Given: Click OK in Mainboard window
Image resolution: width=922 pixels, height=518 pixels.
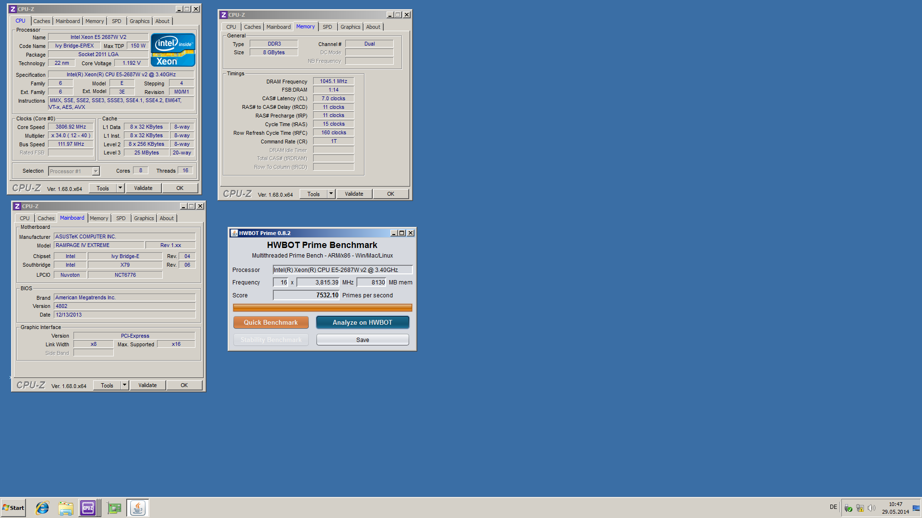Looking at the screenshot, I should [184, 385].
